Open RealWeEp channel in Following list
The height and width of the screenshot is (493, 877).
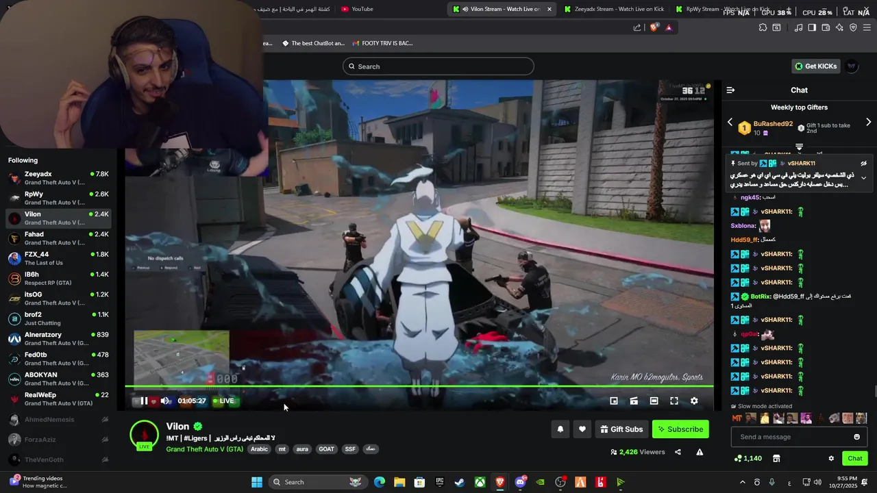(58, 399)
